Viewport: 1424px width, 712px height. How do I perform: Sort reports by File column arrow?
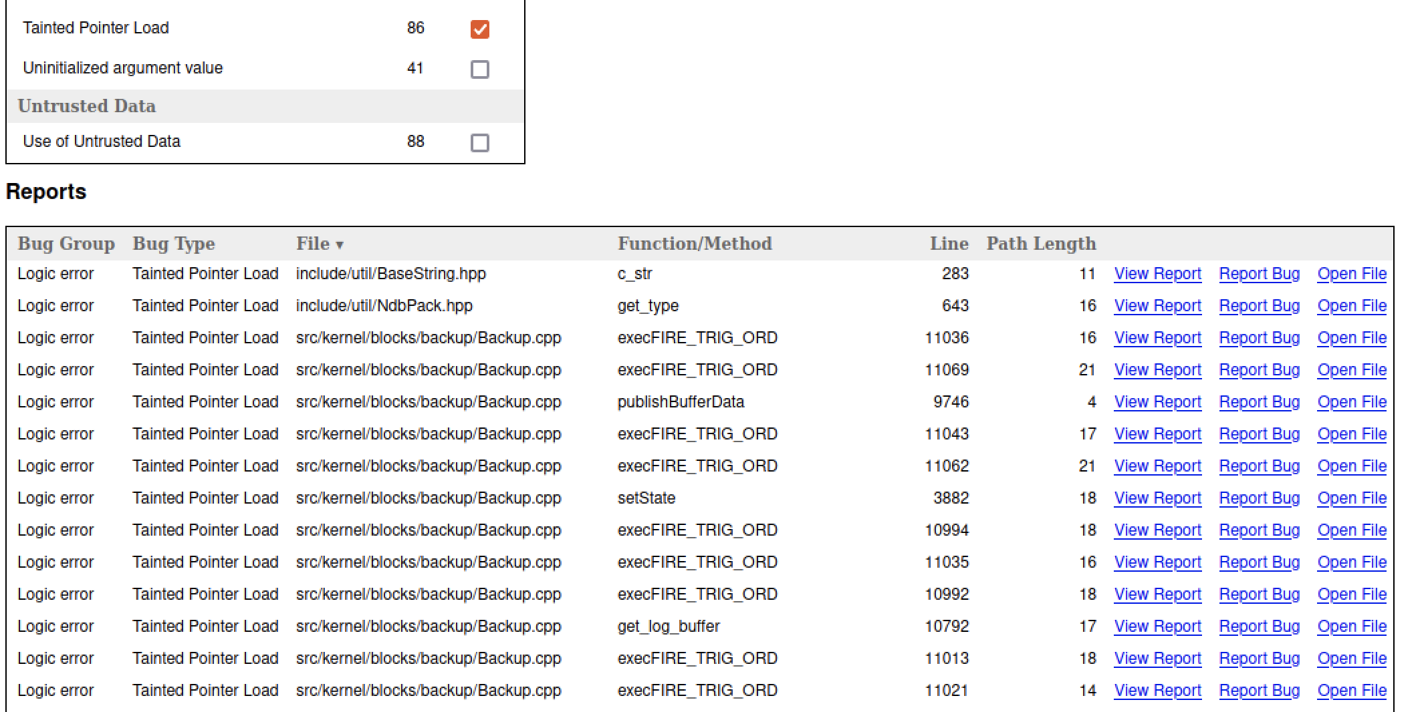[x=339, y=245]
